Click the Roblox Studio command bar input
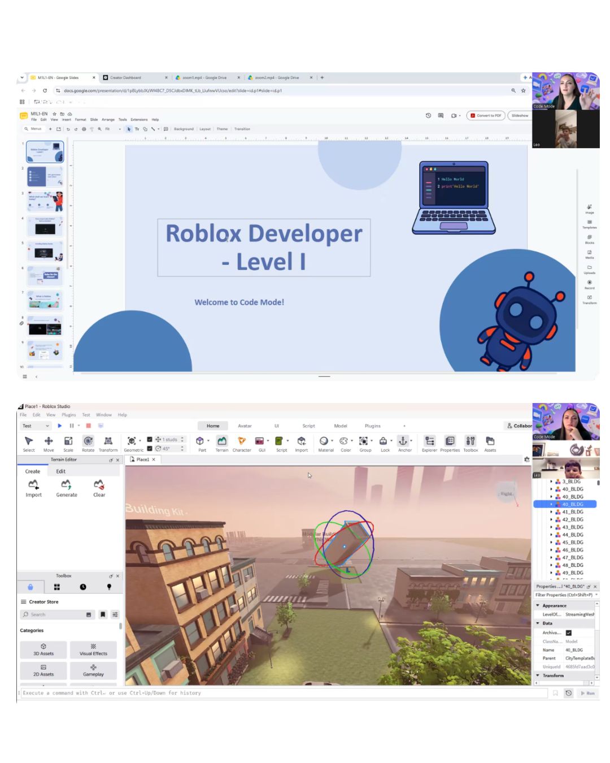The height and width of the screenshot is (763, 610). point(284,693)
